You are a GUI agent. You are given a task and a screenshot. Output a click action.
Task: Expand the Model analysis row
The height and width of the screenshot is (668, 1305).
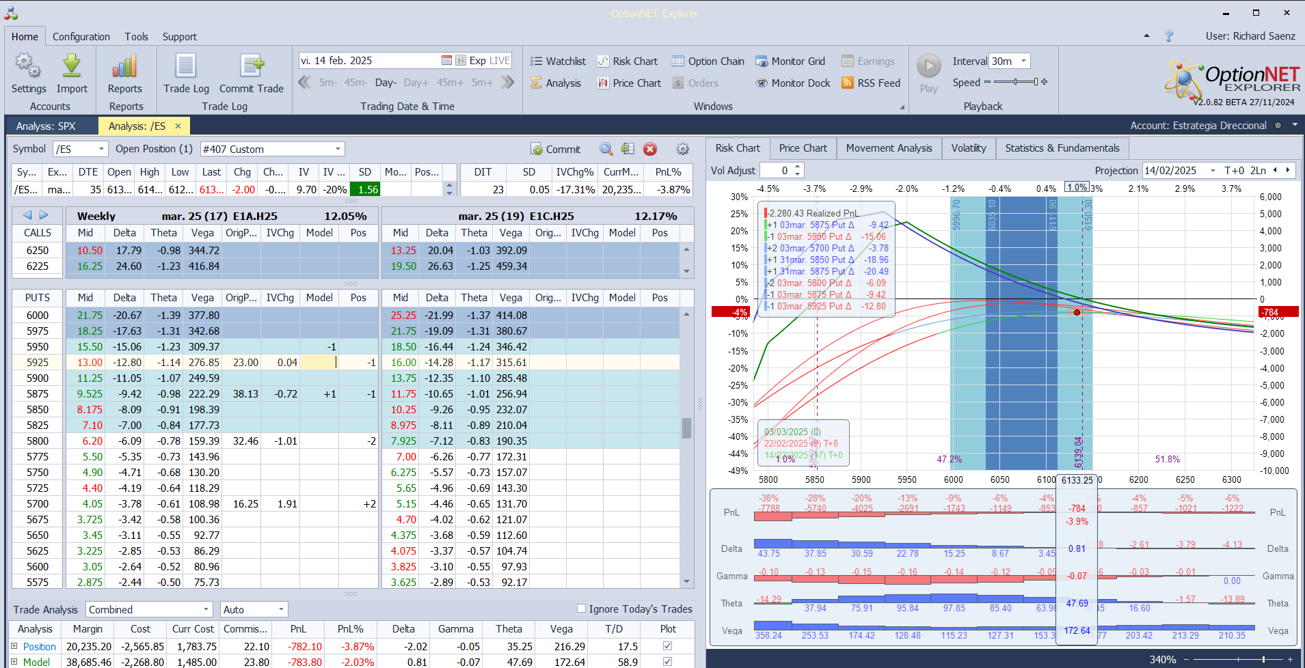[14, 662]
